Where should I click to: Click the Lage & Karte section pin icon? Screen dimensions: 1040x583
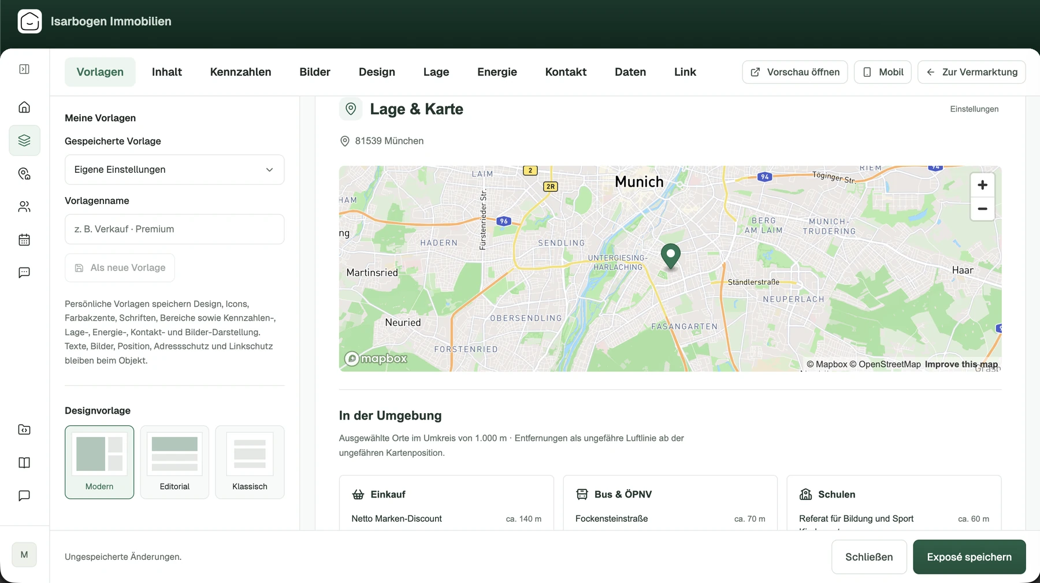(351, 109)
